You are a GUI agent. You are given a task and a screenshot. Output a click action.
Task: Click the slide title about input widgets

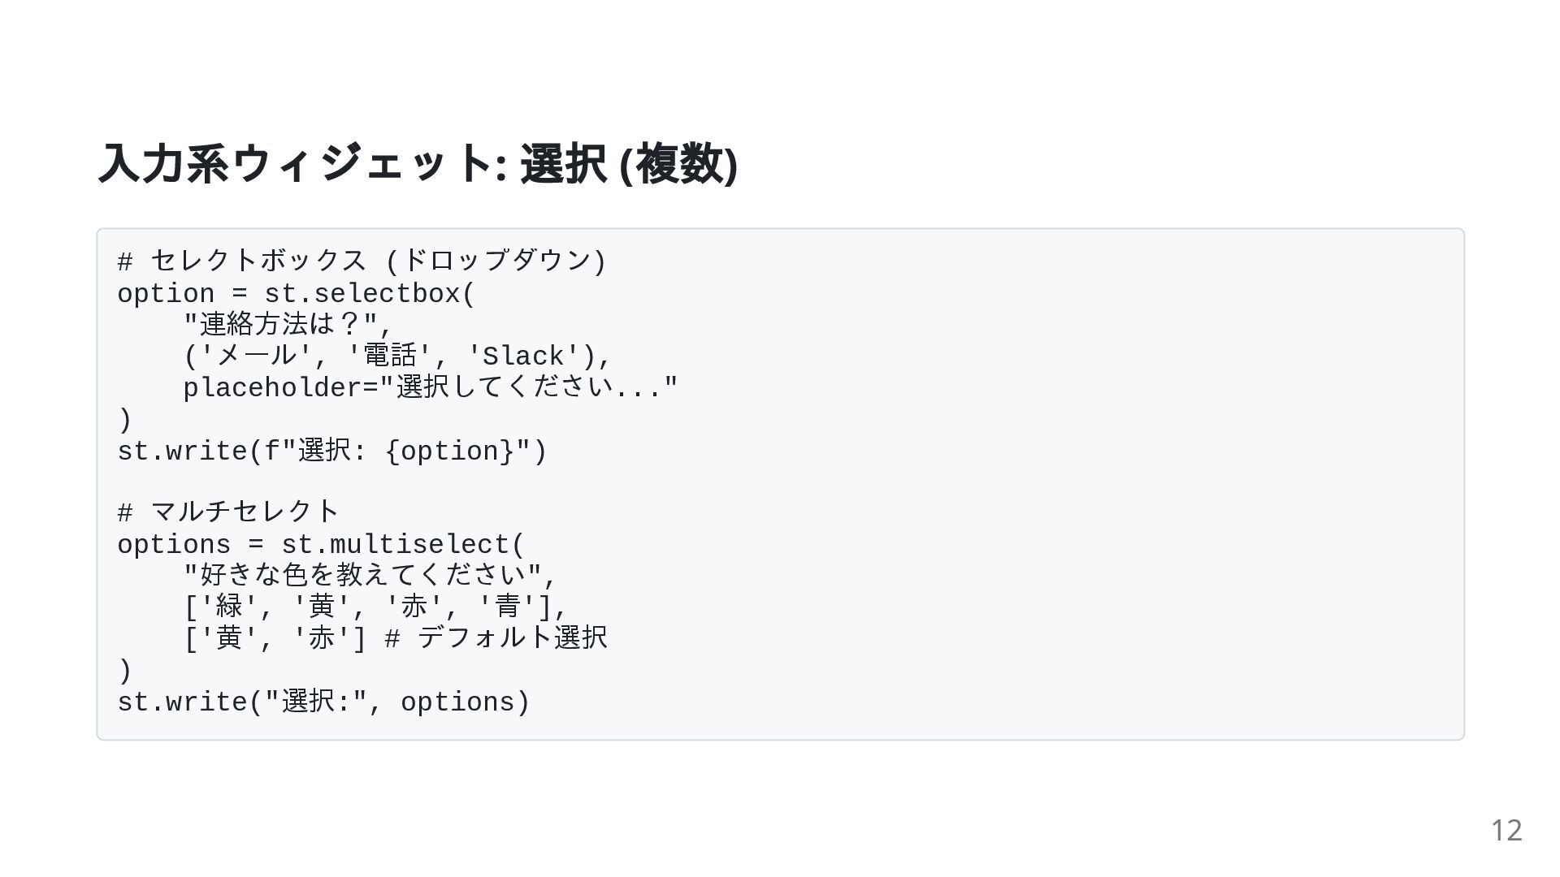coord(418,163)
